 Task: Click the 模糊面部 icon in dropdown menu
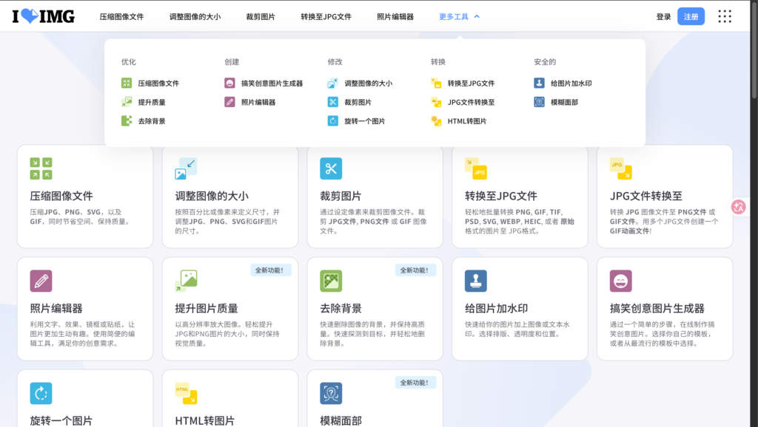(539, 102)
